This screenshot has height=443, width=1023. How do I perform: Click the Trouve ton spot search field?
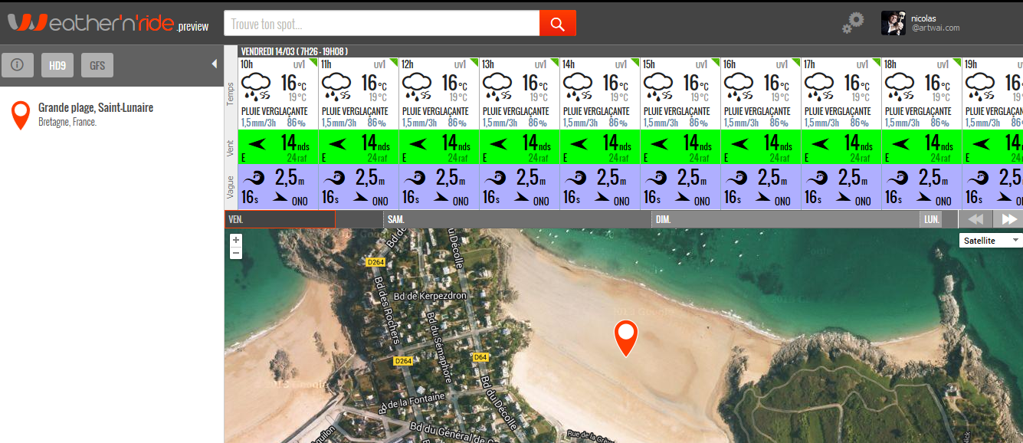click(x=382, y=24)
